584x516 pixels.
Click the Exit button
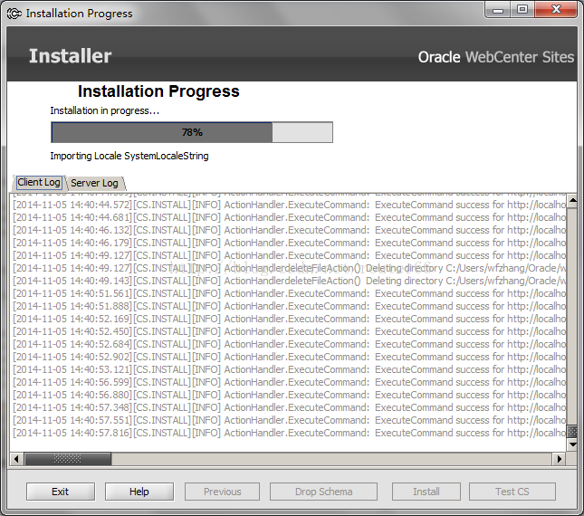point(61,492)
